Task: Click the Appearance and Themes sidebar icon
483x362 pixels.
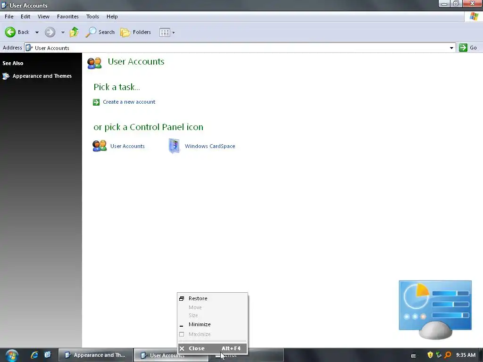Action: click(x=6, y=76)
